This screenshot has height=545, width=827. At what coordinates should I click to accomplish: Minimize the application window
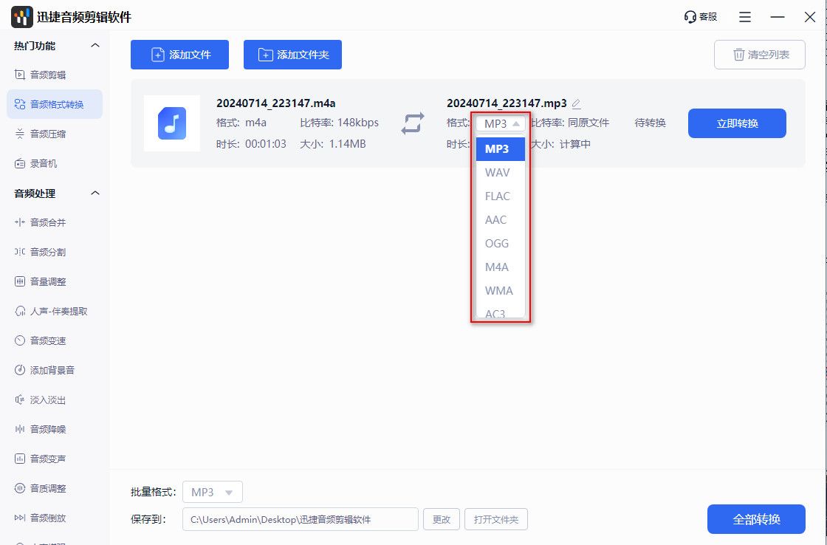coord(778,17)
